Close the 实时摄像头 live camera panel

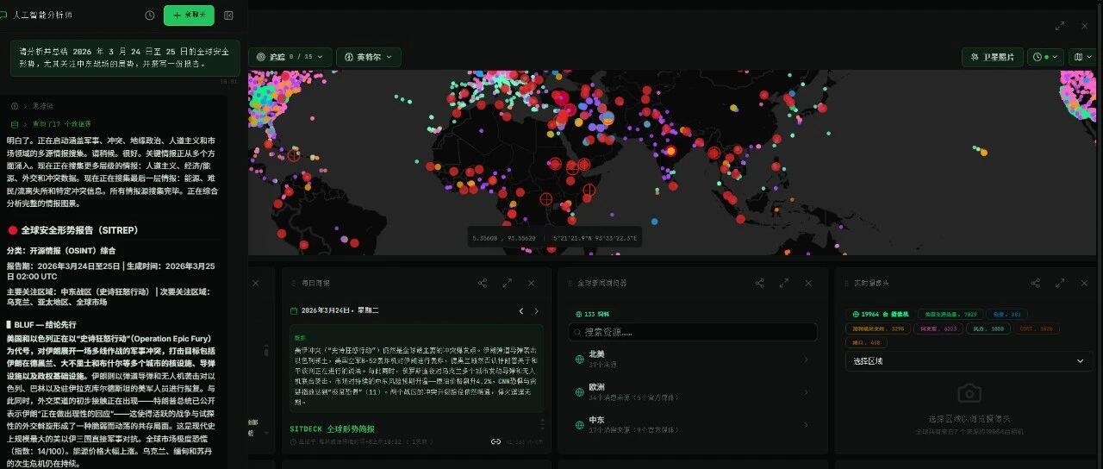point(1085,283)
